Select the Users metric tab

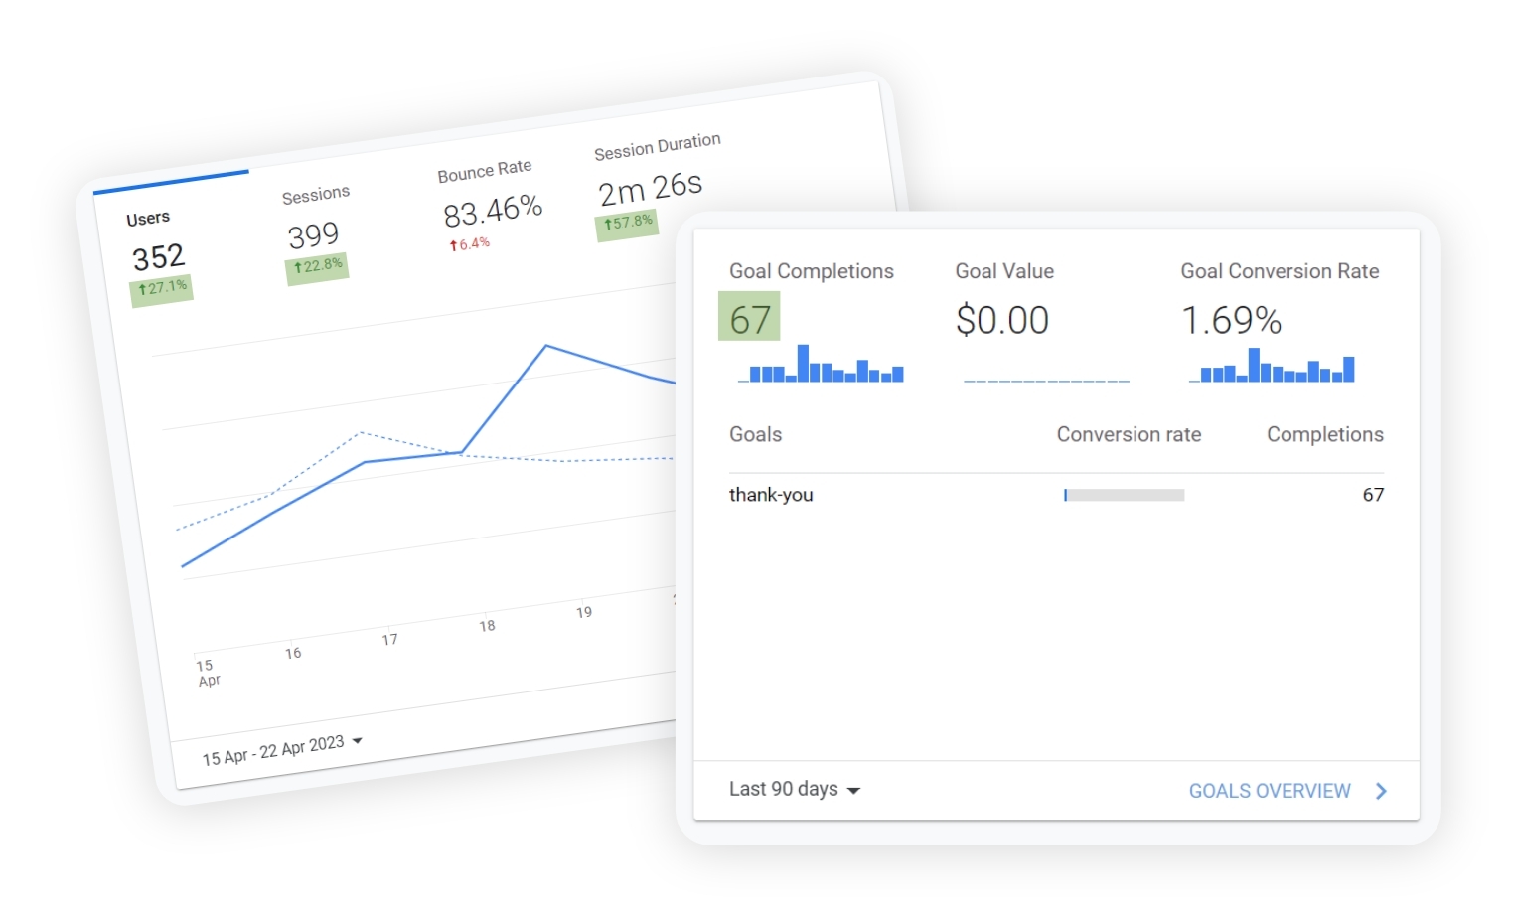(148, 219)
